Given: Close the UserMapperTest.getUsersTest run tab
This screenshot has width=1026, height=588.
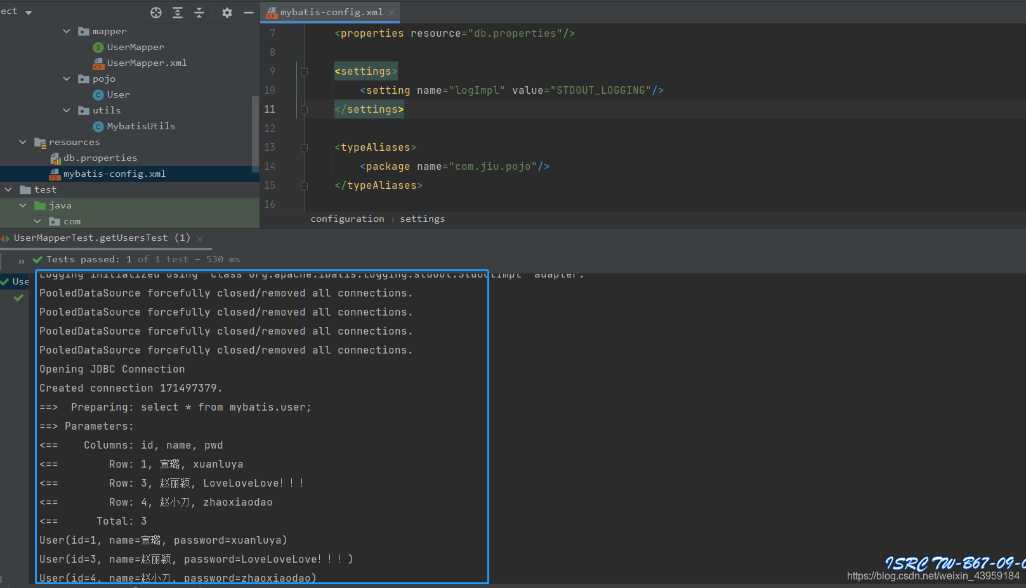Looking at the screenshot, I should [200, 239].
